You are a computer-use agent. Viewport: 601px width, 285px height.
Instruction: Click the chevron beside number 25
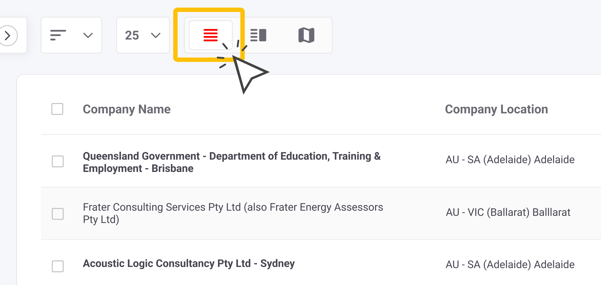[x=156, y=35]
